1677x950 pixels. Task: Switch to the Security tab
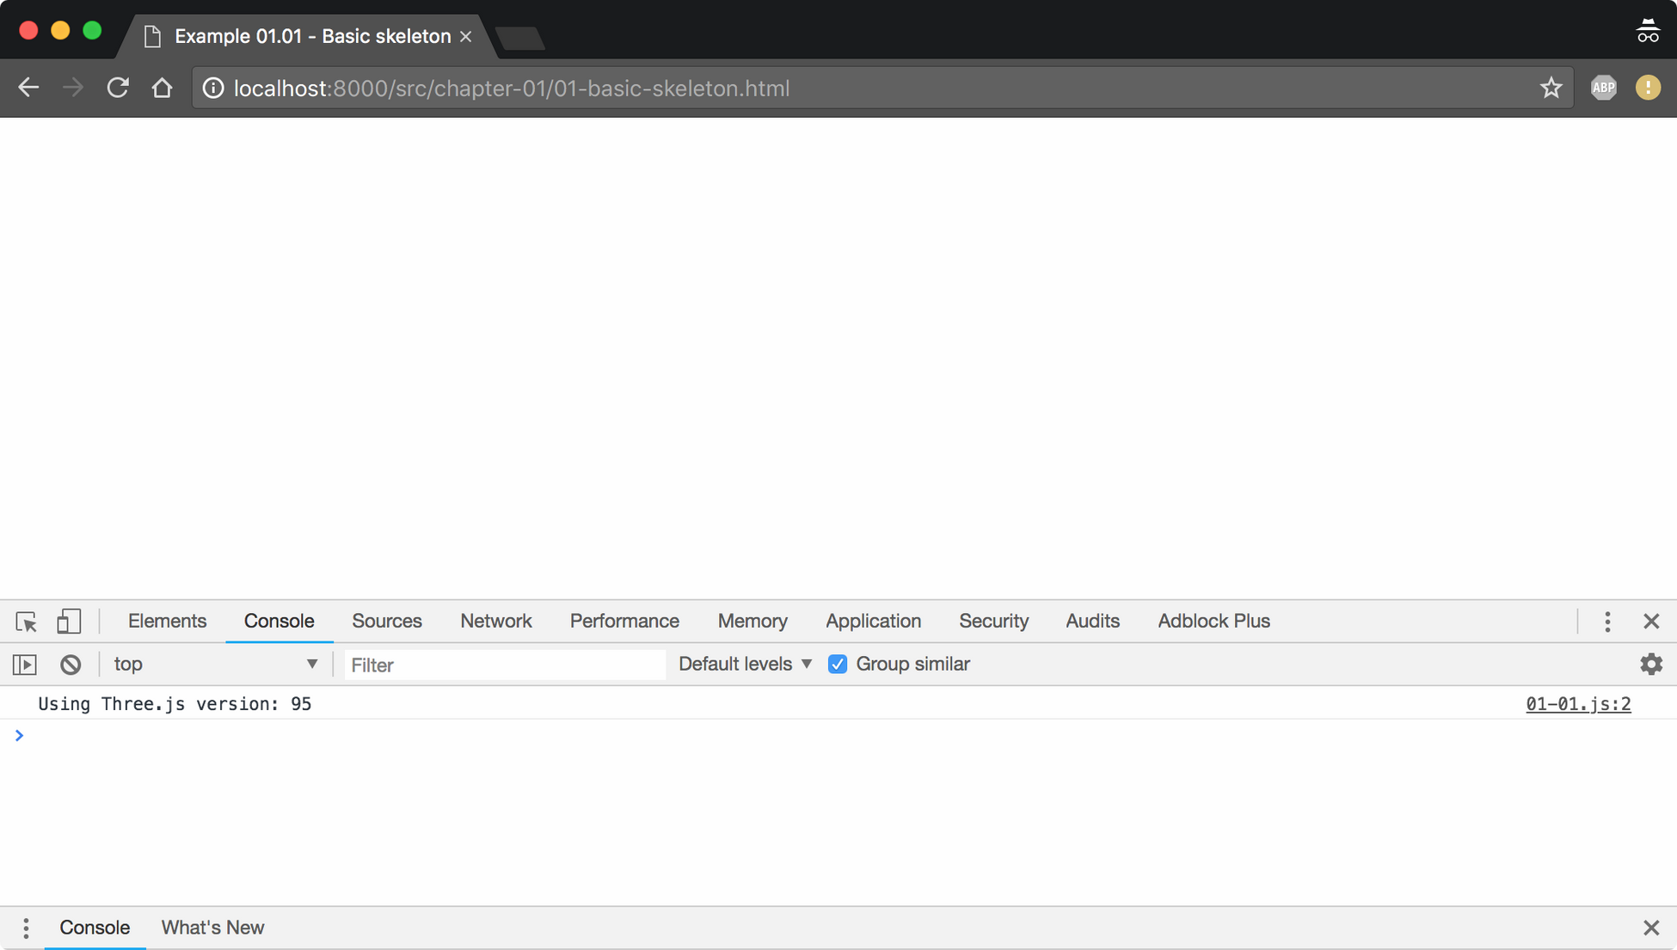[993, 622]
